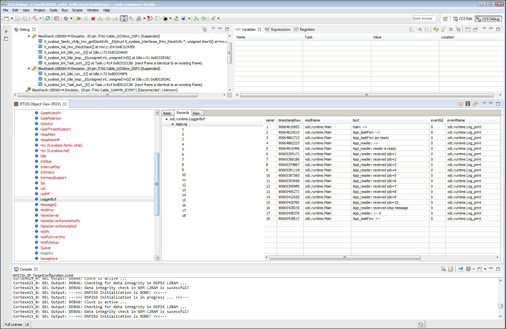Click the Open Perspective icon
506x329 pixels.
(445, 19)
